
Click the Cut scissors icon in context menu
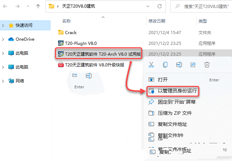tap(151, 65)
